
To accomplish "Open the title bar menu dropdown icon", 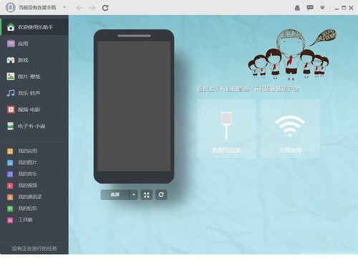I will click(322, 8).
